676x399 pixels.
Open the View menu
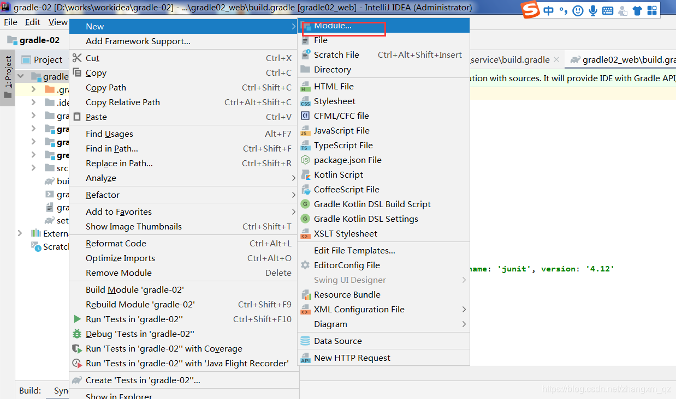pos(58,22)
